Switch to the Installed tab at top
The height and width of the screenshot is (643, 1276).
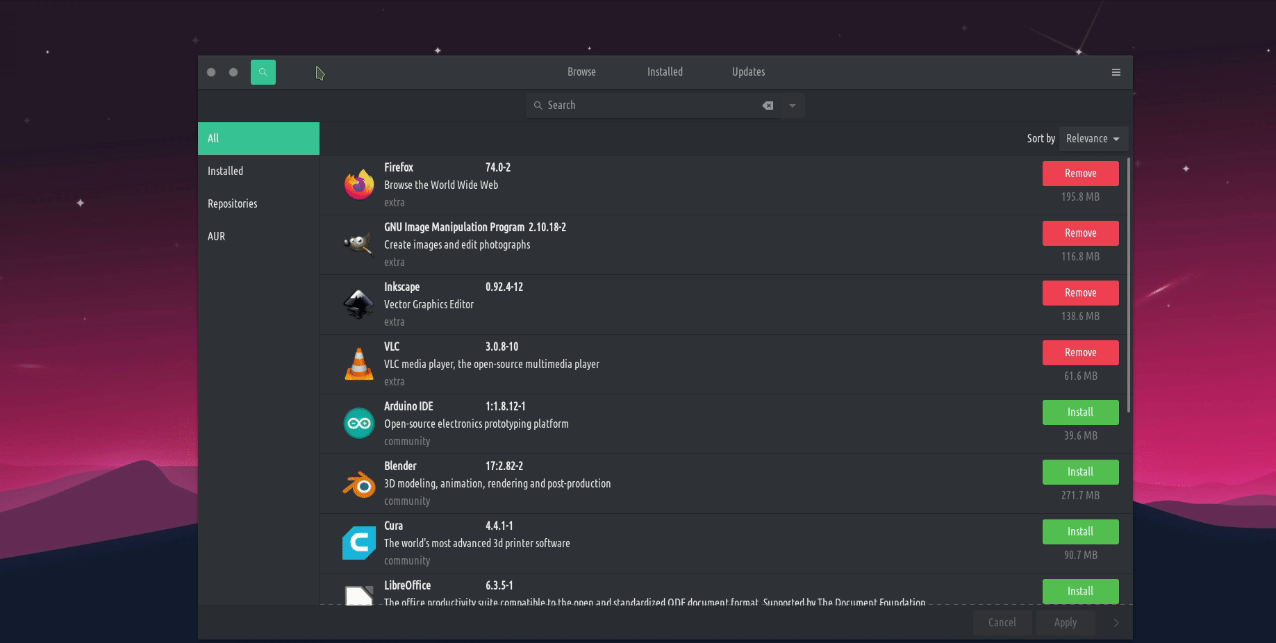coord(665,72)
